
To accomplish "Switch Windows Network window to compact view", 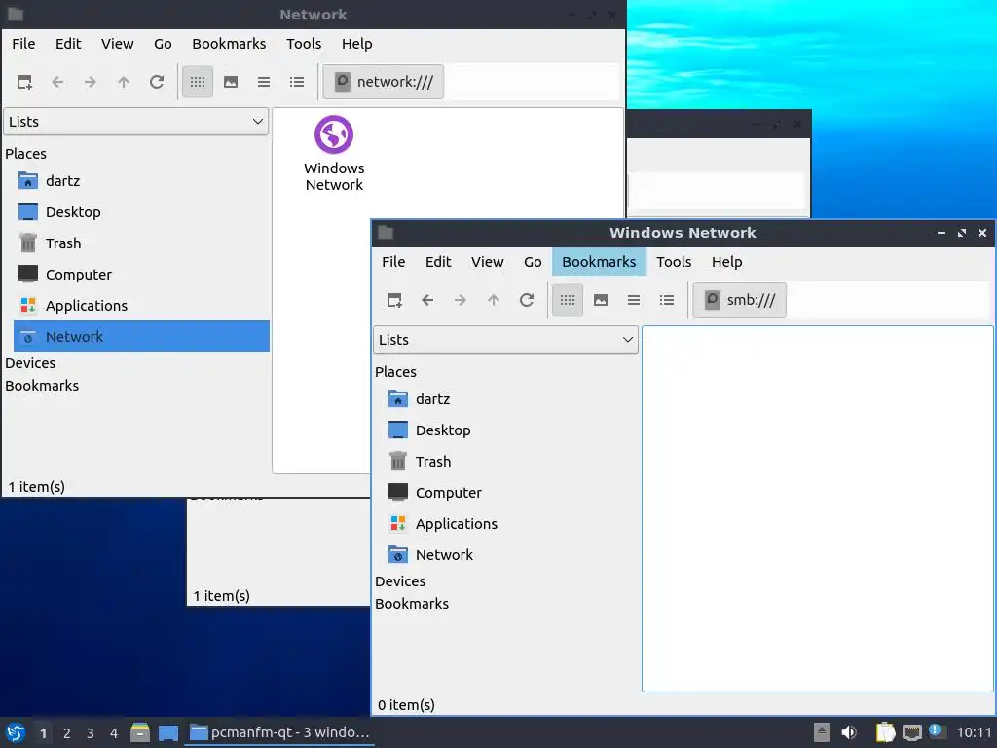I will tap(634, 300).
